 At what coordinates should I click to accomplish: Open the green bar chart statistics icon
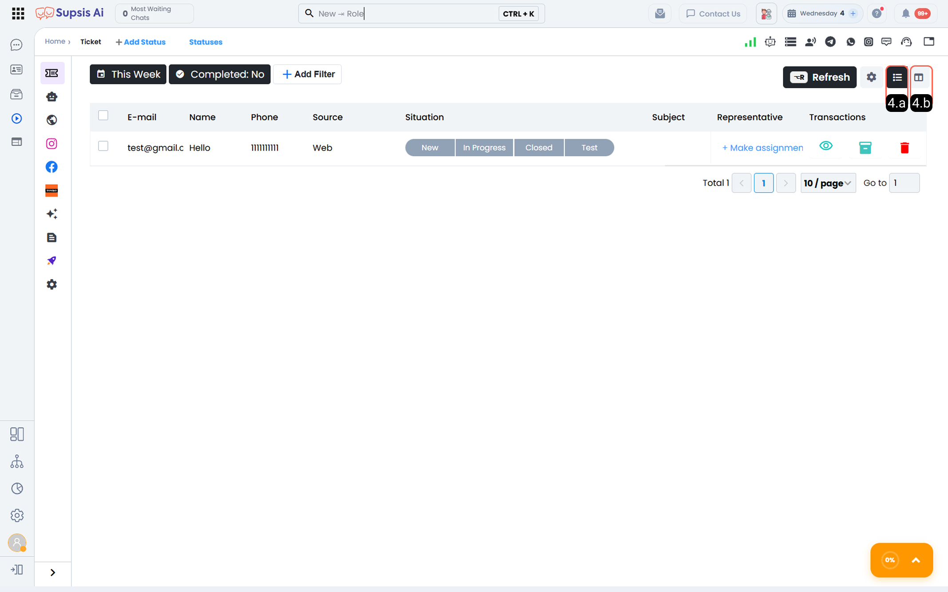[x=750, y=42]
